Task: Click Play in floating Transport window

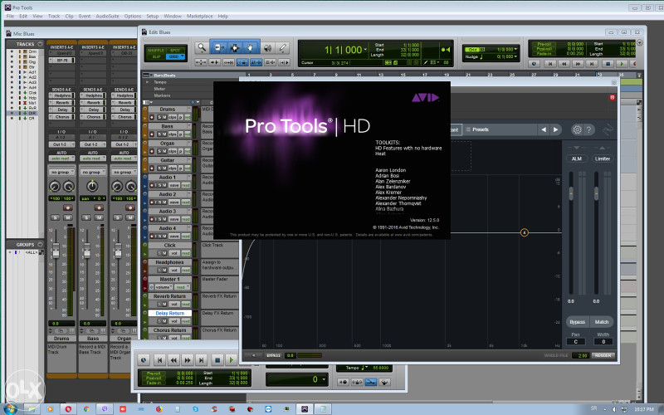Action: pyautogui.click(x=231, y=360)
